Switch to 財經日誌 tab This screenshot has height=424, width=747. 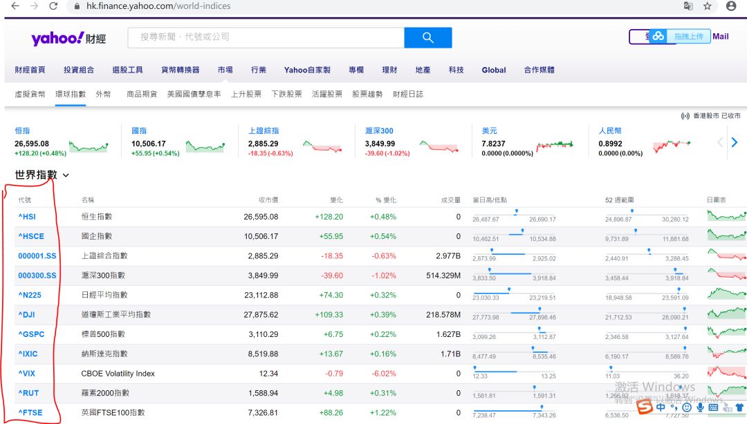(408, 94)
